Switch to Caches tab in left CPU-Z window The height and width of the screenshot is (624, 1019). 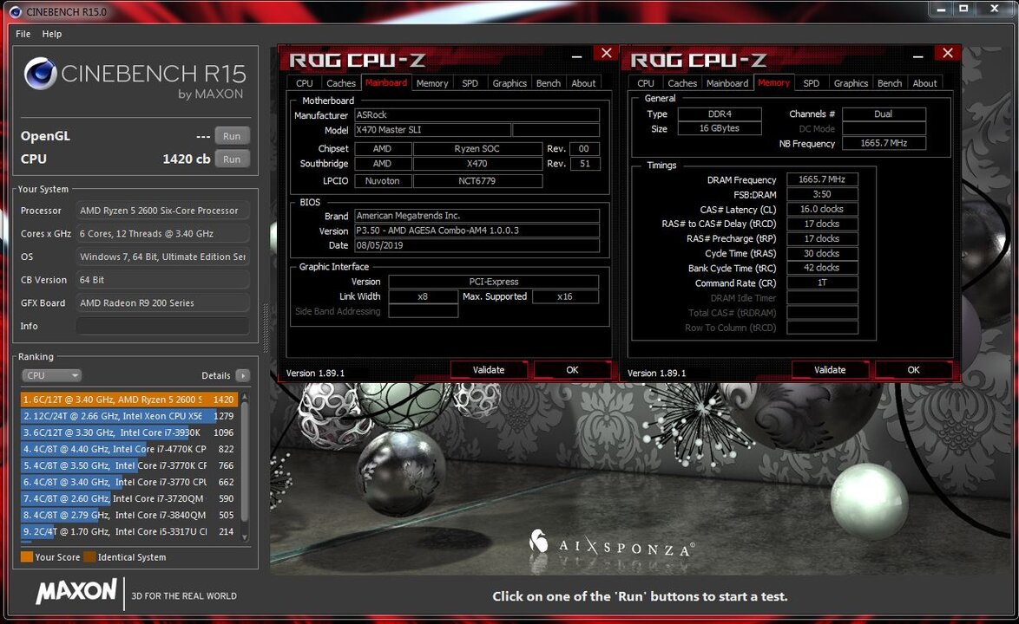click(x=341, y=83)
